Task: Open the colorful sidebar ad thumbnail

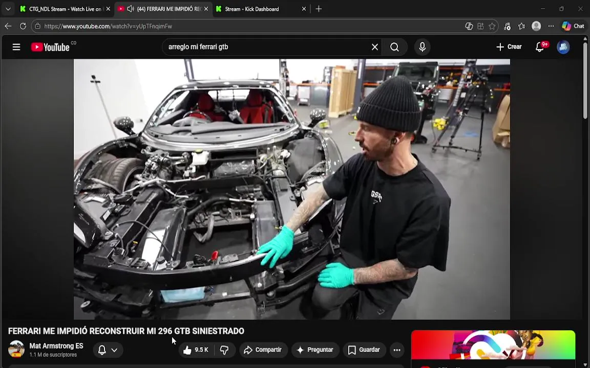Action: [493, 344]
